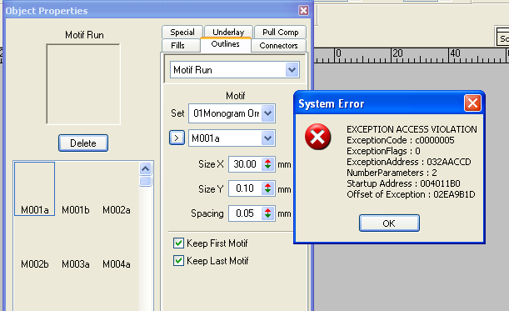Go to the Connectors tab

coord(278,46)
